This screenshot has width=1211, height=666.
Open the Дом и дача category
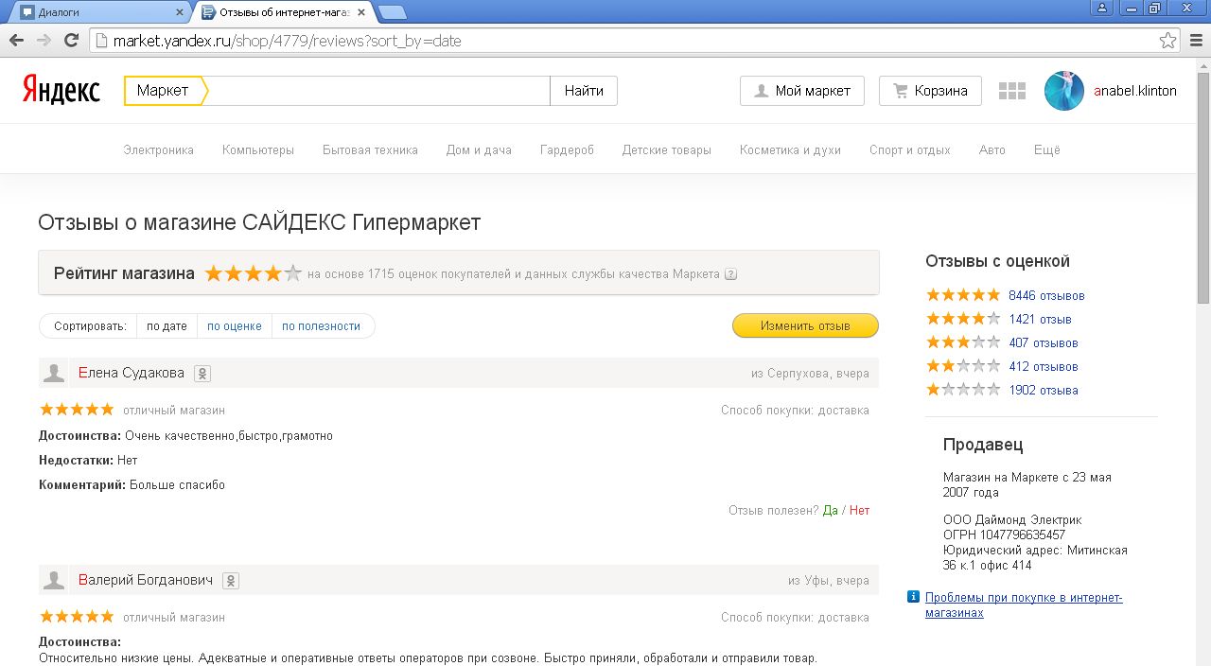pyautogui.click(x=479, y=149)
